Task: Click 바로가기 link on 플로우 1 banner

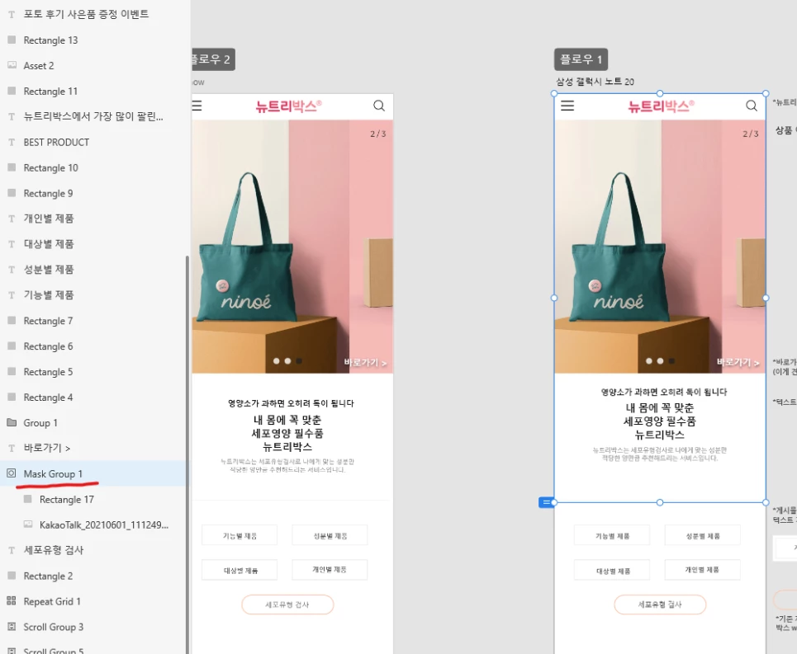Action: tap(738, 362)
